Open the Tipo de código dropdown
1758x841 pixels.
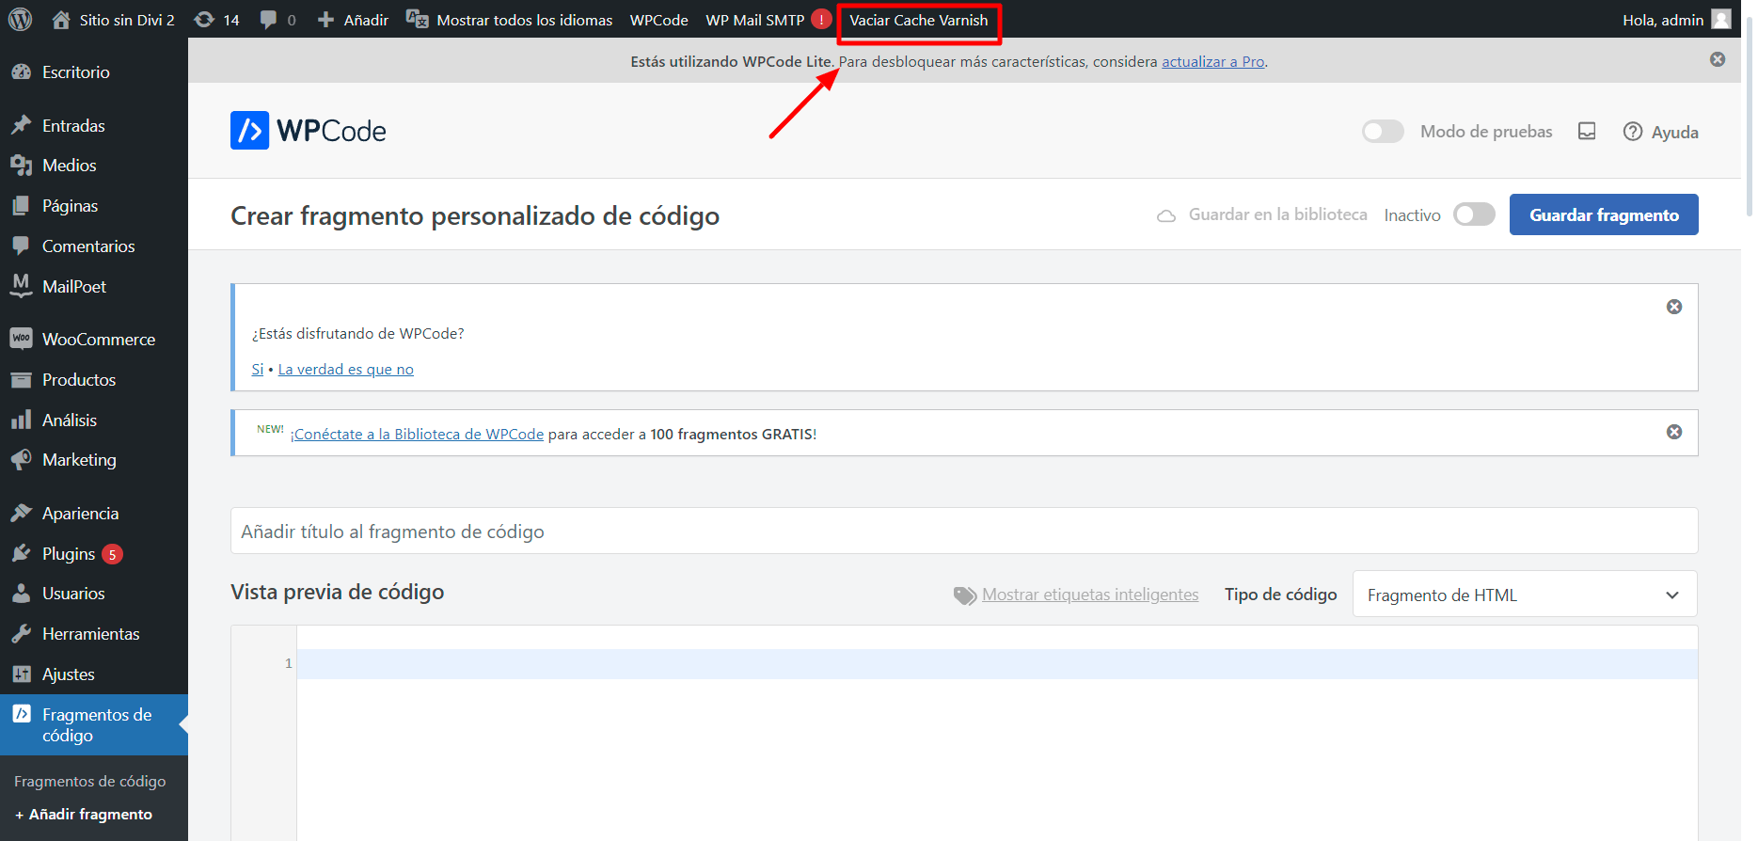[1525, 595]
